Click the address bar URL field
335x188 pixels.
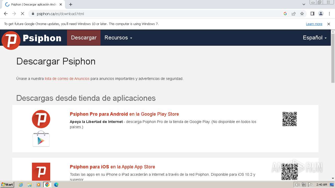click(x=157, y=14)
